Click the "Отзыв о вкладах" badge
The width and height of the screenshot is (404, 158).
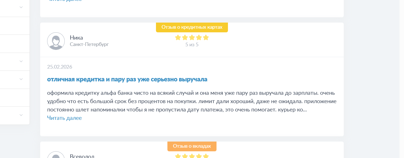tap(192, 146)
